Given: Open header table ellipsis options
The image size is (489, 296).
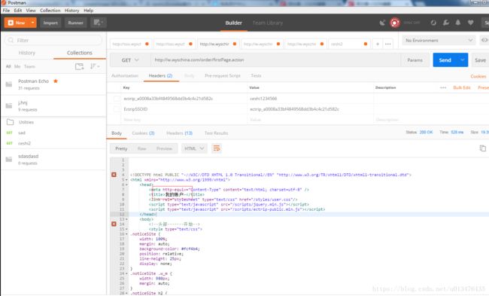Looking at the screenshot, I should click(x=443, y=87).
